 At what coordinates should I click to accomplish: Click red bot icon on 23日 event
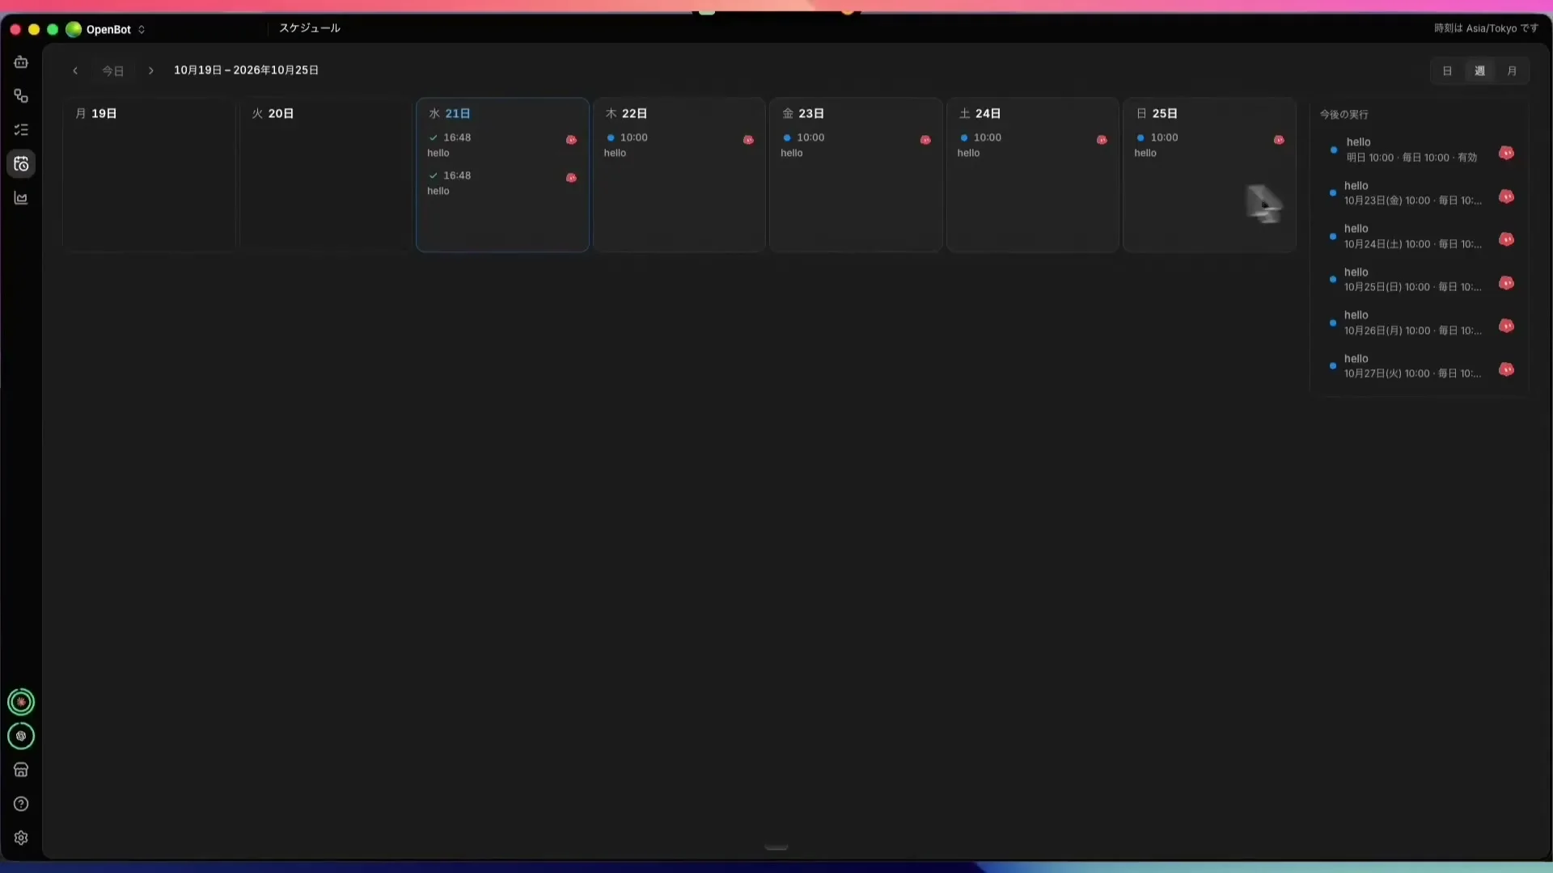coord(925,140)
